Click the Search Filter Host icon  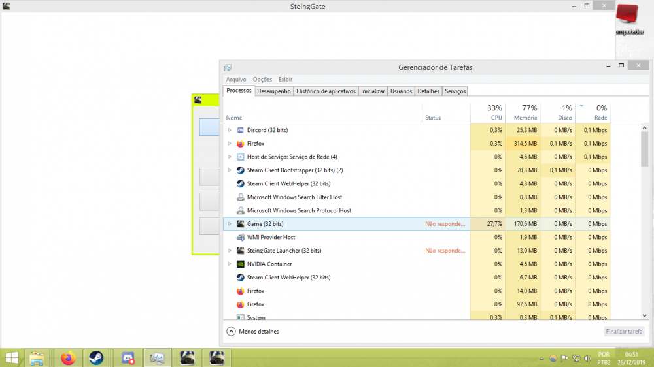coord(240,197)
